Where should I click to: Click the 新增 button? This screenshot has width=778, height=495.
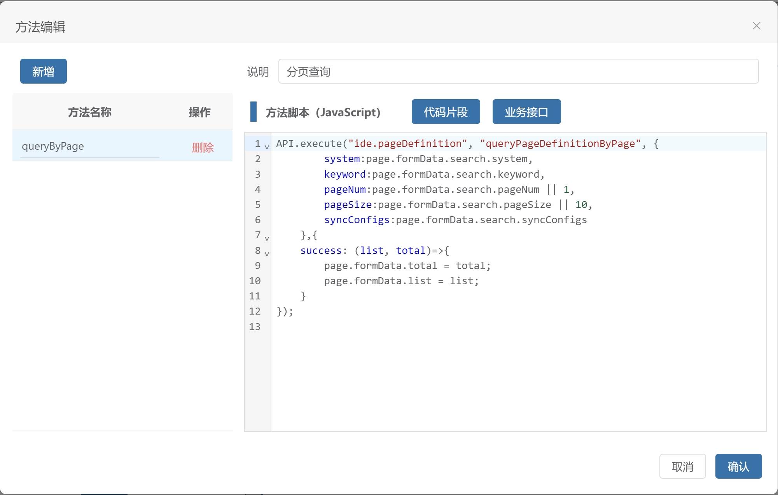click(x=43, y=72)
